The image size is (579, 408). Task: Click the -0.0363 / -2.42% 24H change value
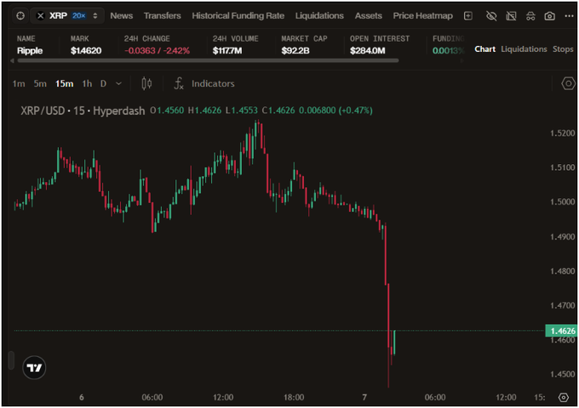[157, 50]
